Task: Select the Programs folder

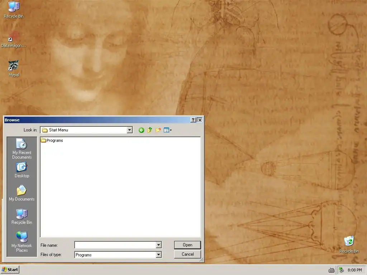Action: tap(52, 140)
